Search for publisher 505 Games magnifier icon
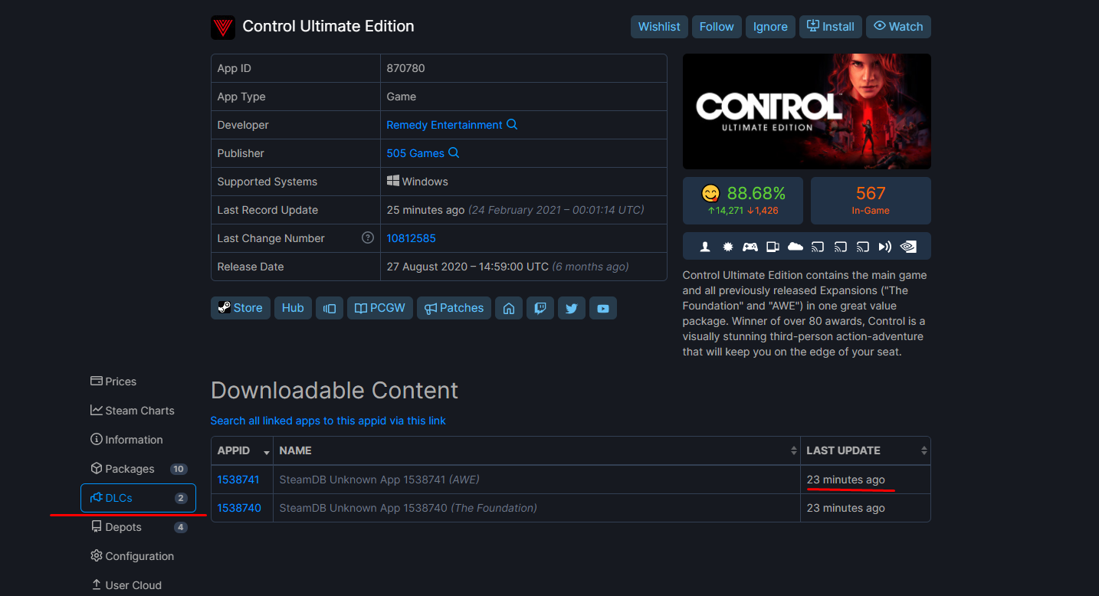1099x596 pixels. coord(454,153)
